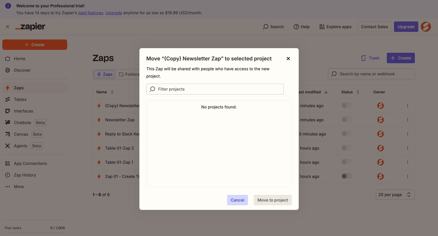The width and height of the screenshot is (438, 236).
Task: Open Tables in the sidebar
Action: (x=35, y=99)
